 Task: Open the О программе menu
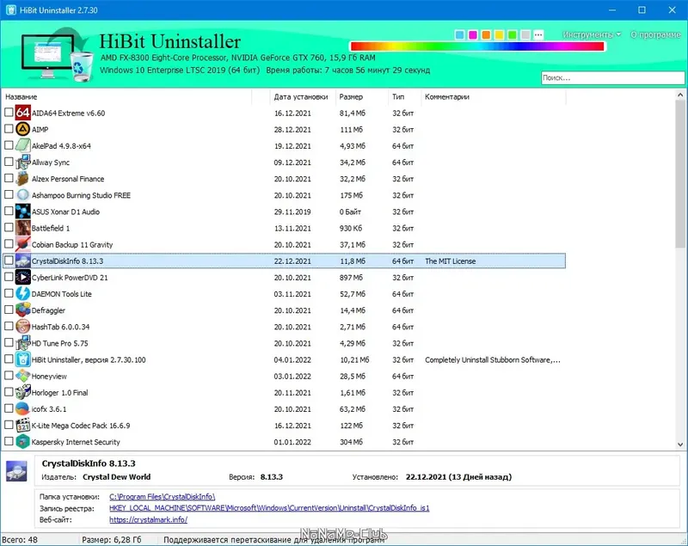pos(655,34)
